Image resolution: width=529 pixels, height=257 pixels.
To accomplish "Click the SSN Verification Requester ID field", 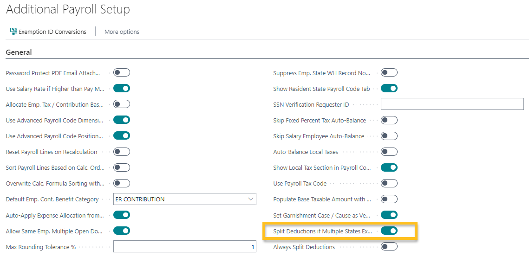I will click(x=452, y=104).
